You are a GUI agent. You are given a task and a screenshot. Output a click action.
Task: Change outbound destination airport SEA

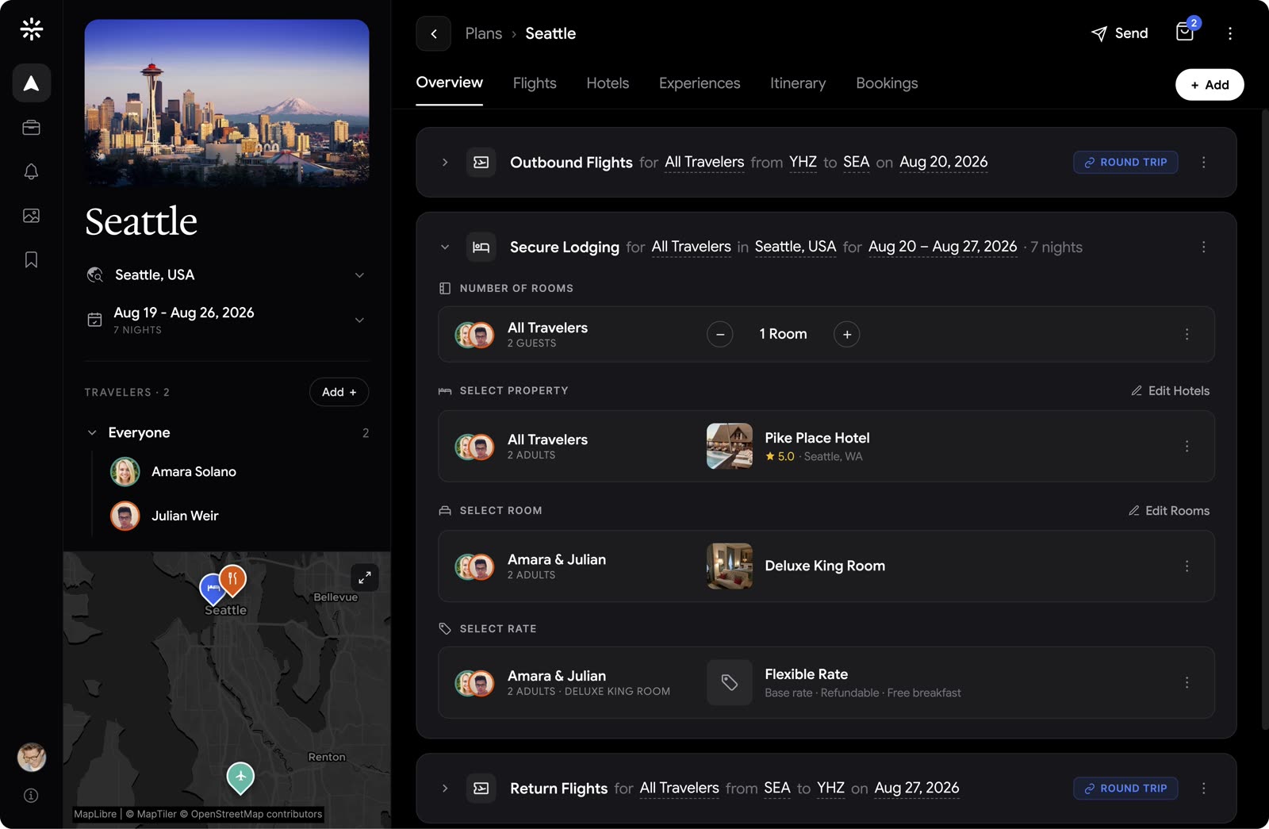coord(856,162)
